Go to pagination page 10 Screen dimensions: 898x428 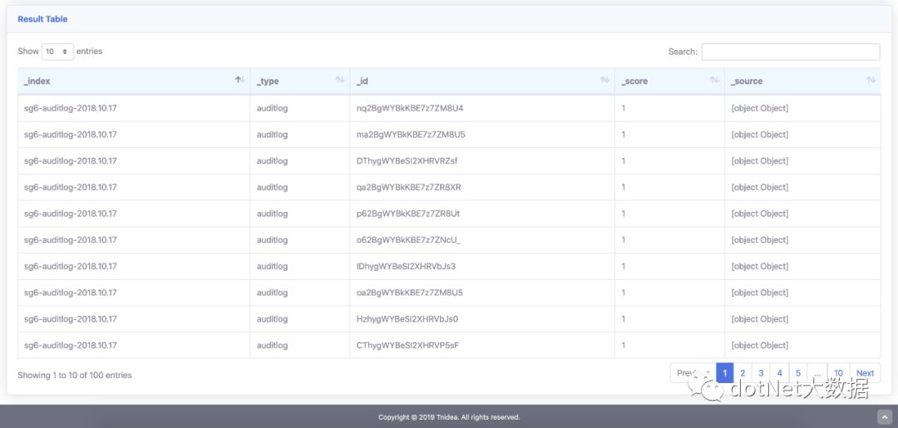coord(838,373)
